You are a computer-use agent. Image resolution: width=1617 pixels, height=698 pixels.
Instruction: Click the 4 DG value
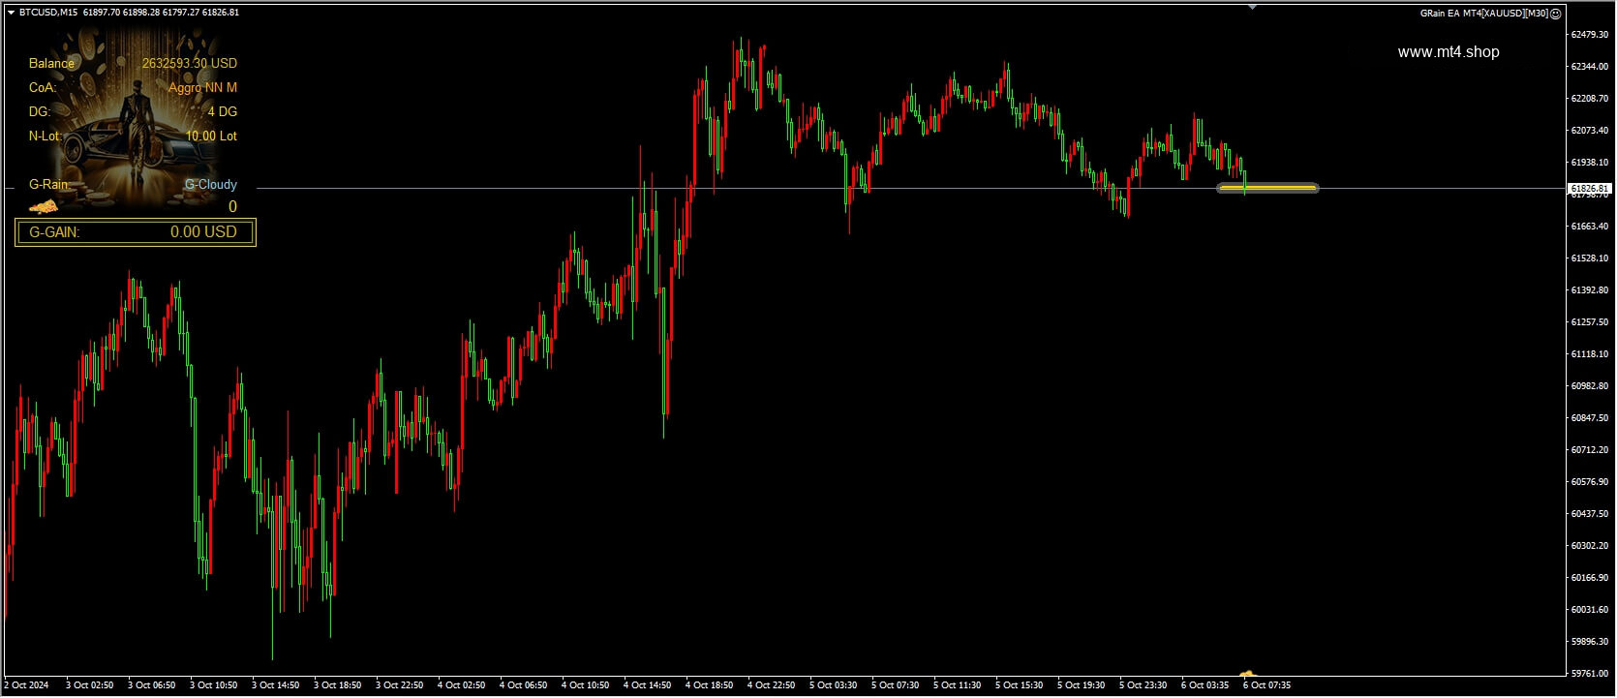[x=223, y=111]
